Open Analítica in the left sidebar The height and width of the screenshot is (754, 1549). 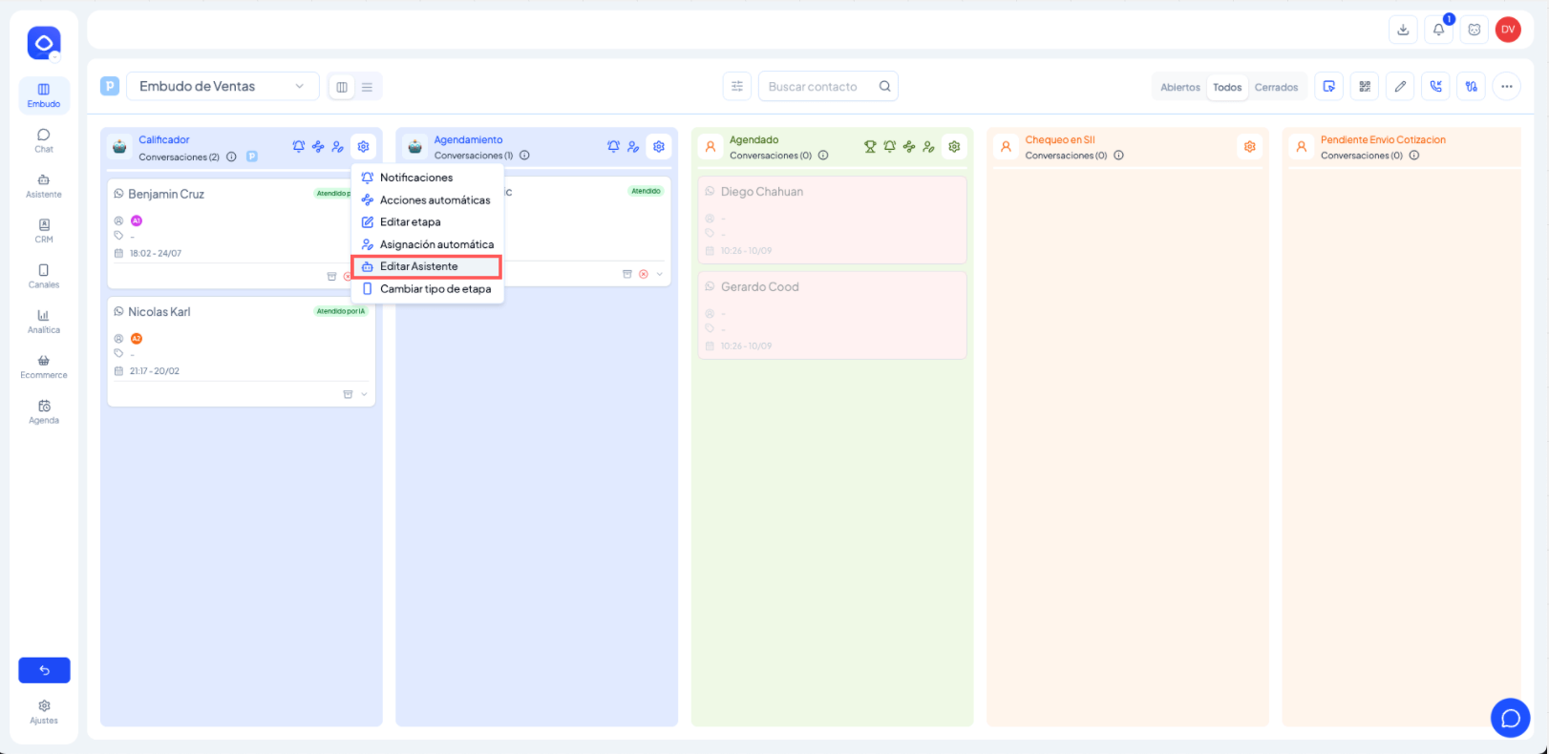(44, 322)
